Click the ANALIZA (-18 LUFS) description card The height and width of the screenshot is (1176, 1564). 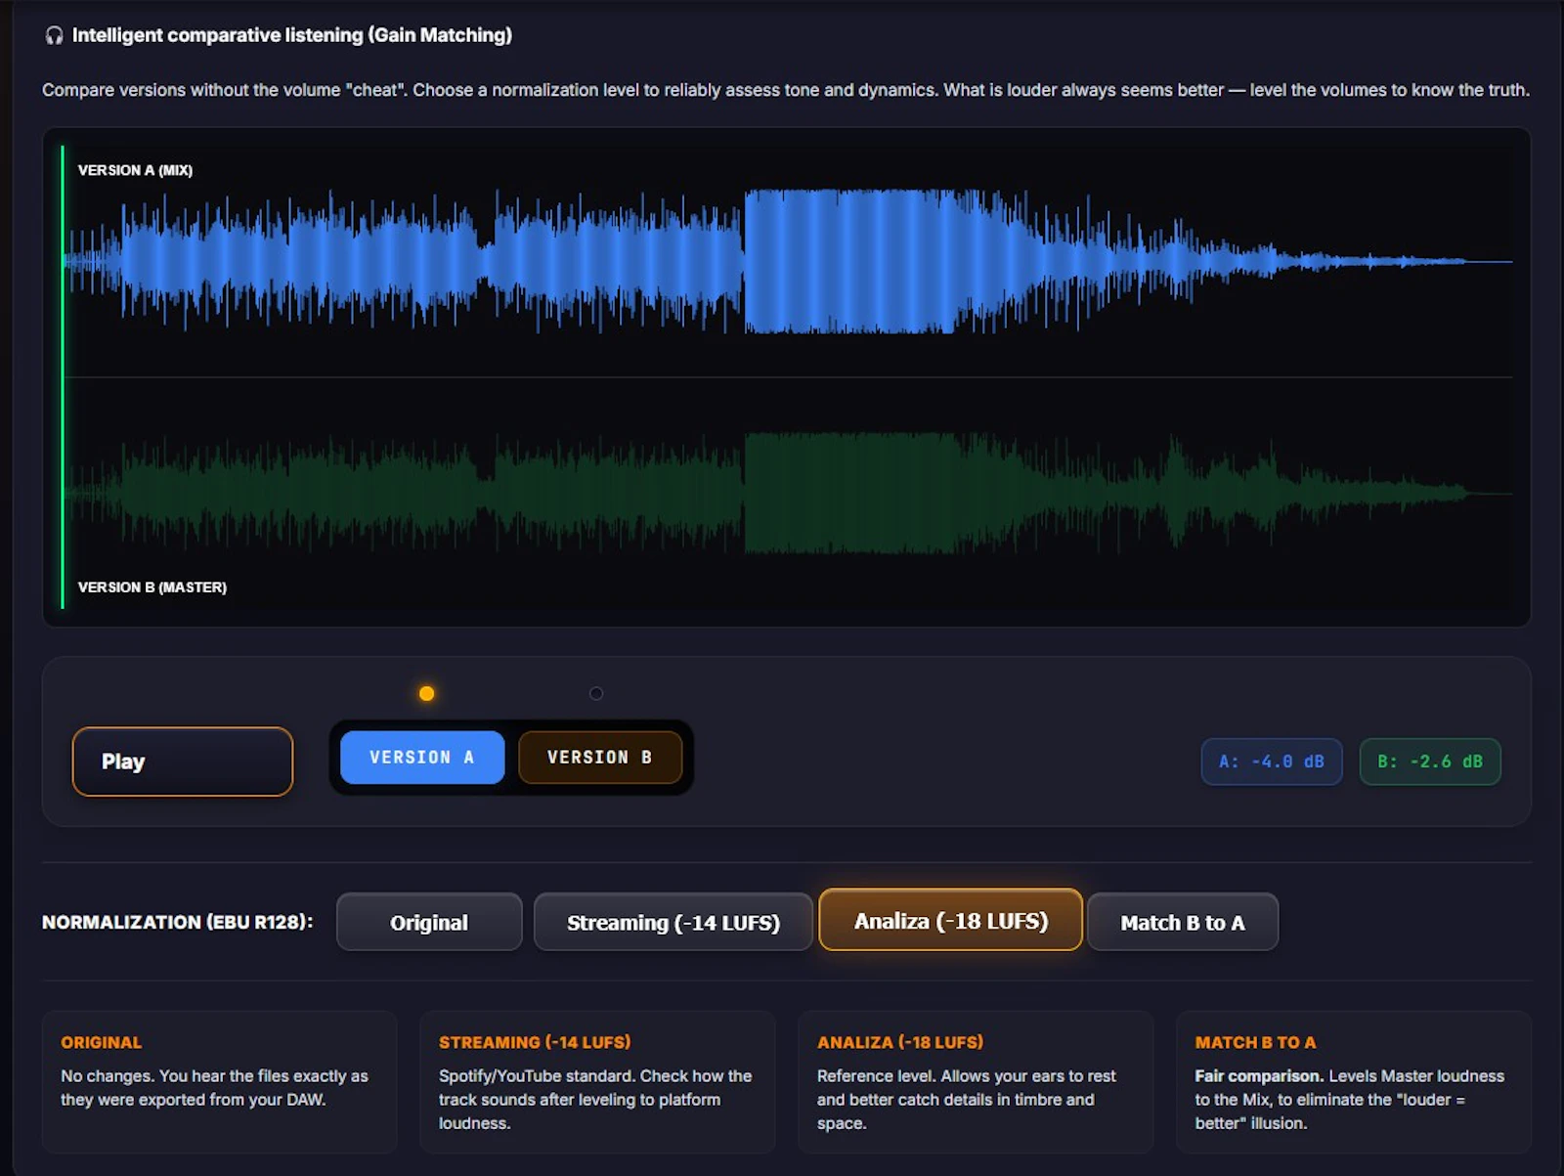click(976, 1082)
